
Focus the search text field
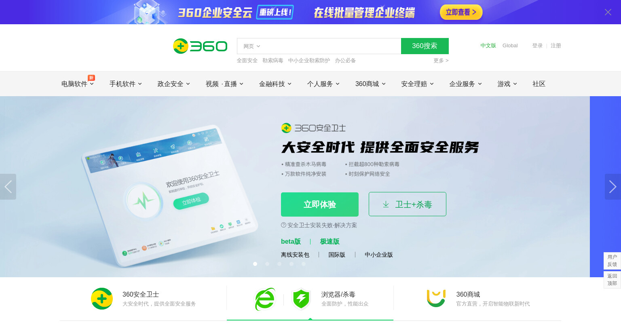click(332, 46)
